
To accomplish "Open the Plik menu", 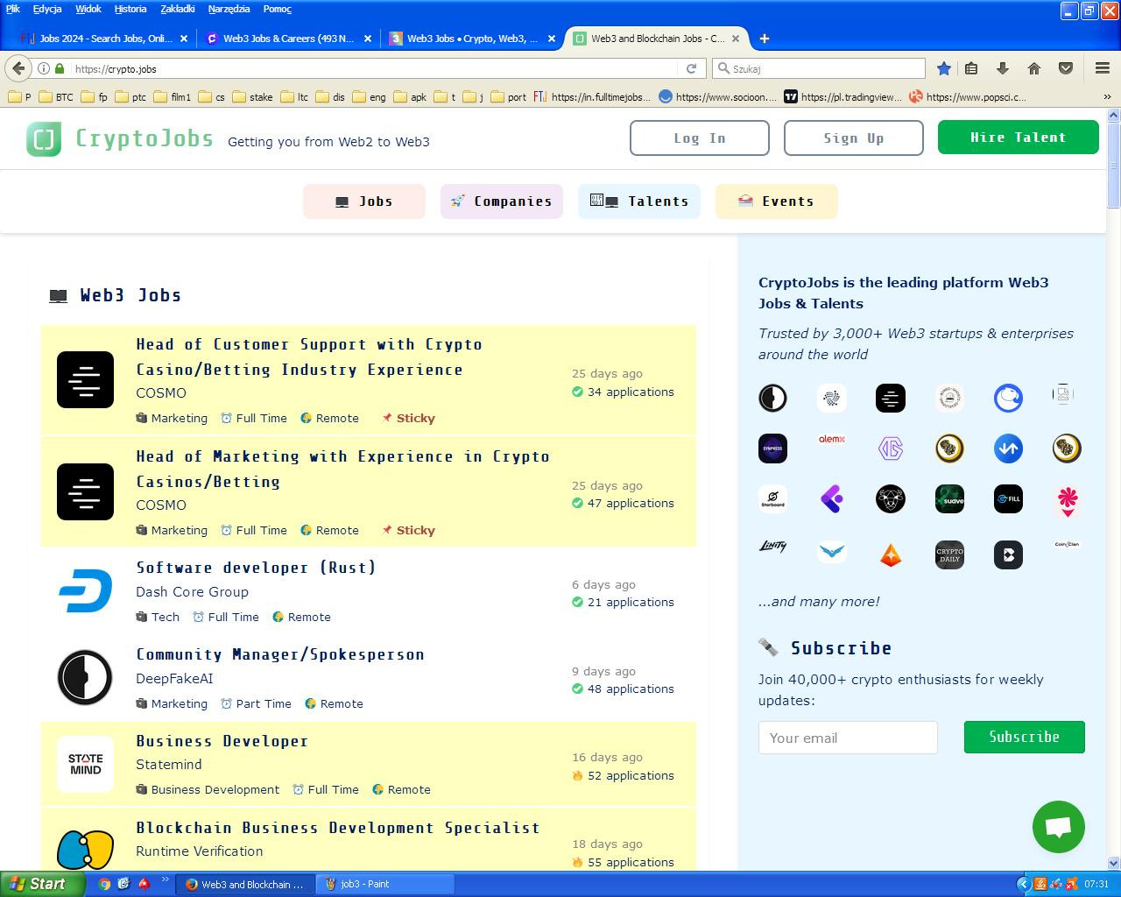I will (12, 9).
